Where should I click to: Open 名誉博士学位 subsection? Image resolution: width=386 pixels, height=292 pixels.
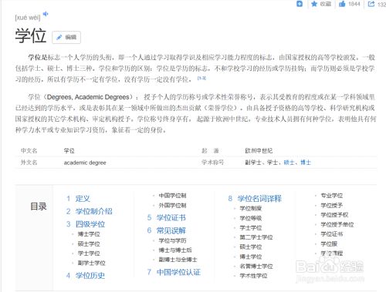click(256, 266)
